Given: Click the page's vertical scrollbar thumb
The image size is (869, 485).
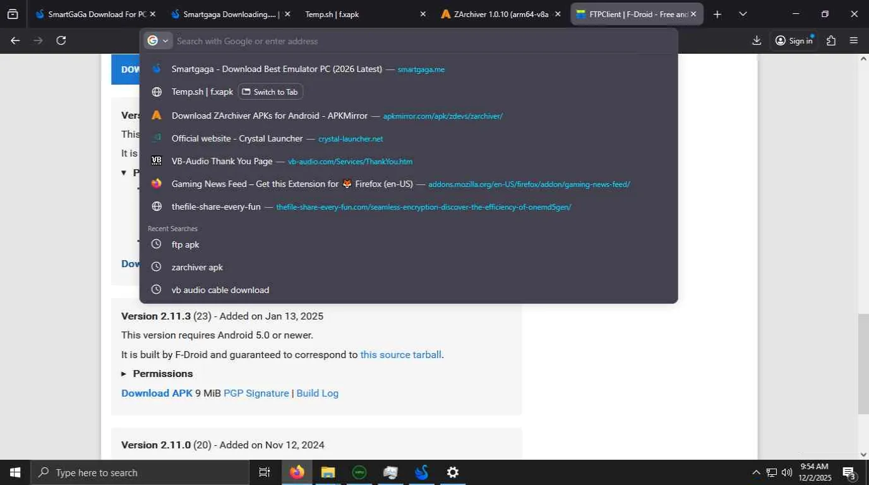Looking at the screenshot, I should 863,363.
